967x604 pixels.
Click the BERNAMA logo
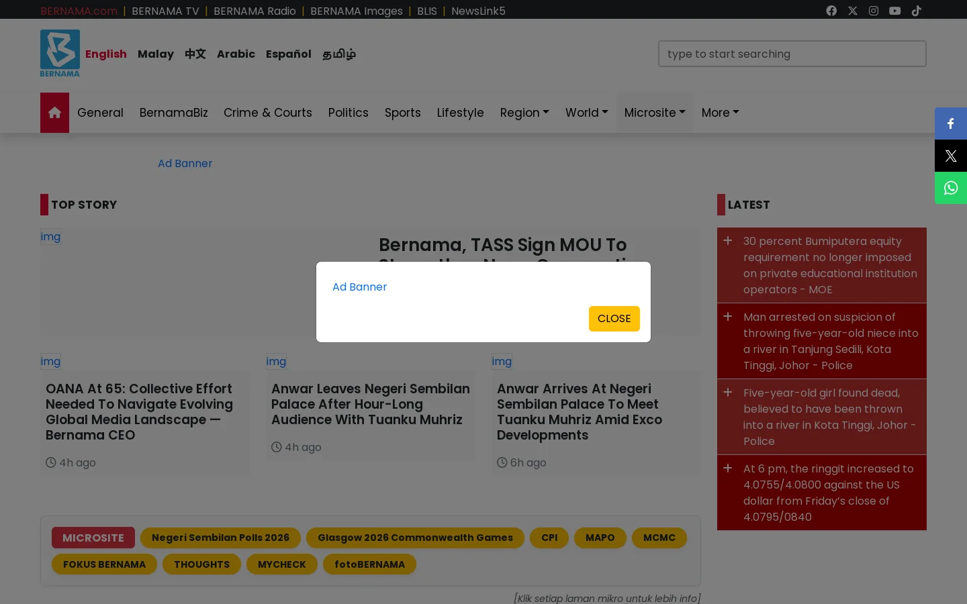[x=60, y=54]
